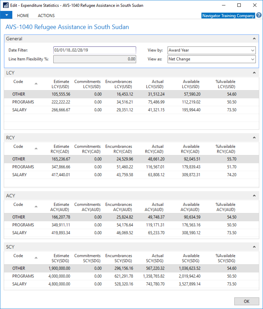Open the ACTIONS ribbon tab
The height and width of the screenshot is (309, 263).
pos(46,16)
